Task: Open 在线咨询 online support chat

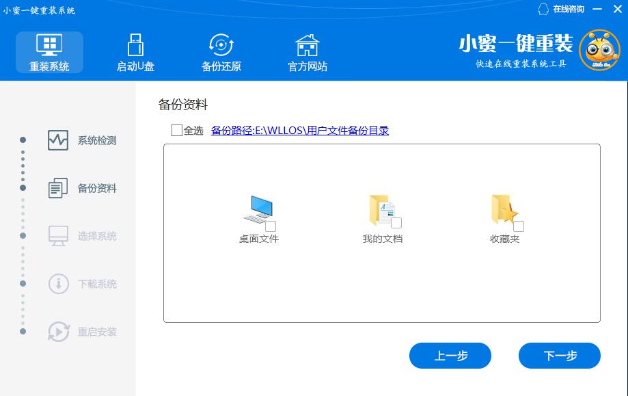Action: [561, 10]
